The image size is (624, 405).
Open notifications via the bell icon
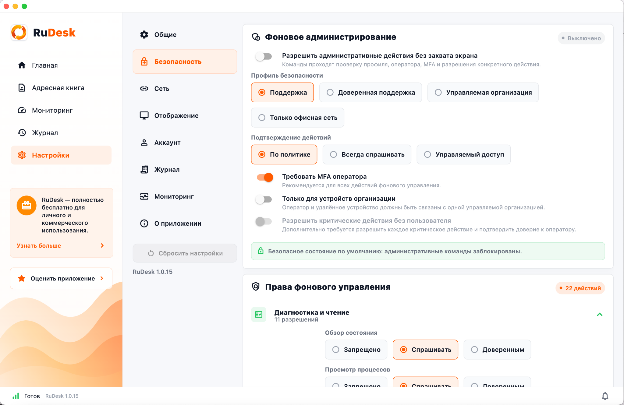coord(605,396)
